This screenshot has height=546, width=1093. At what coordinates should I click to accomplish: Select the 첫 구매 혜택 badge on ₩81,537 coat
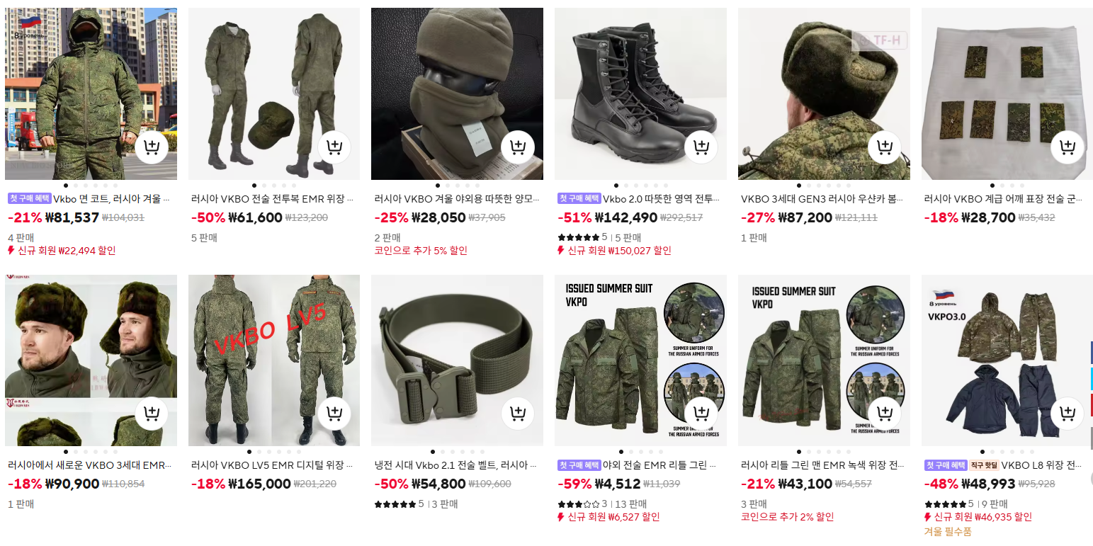(x=29, y=199)
